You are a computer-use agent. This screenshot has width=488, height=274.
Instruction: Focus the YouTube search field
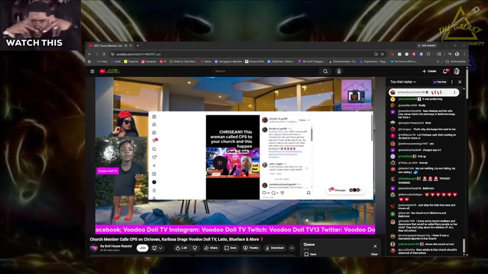[x=266, y=71]
